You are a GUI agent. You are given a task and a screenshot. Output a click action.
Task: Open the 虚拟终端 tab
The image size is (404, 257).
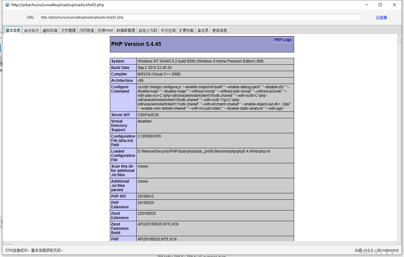pyautogui.click(x=50, y=30)
